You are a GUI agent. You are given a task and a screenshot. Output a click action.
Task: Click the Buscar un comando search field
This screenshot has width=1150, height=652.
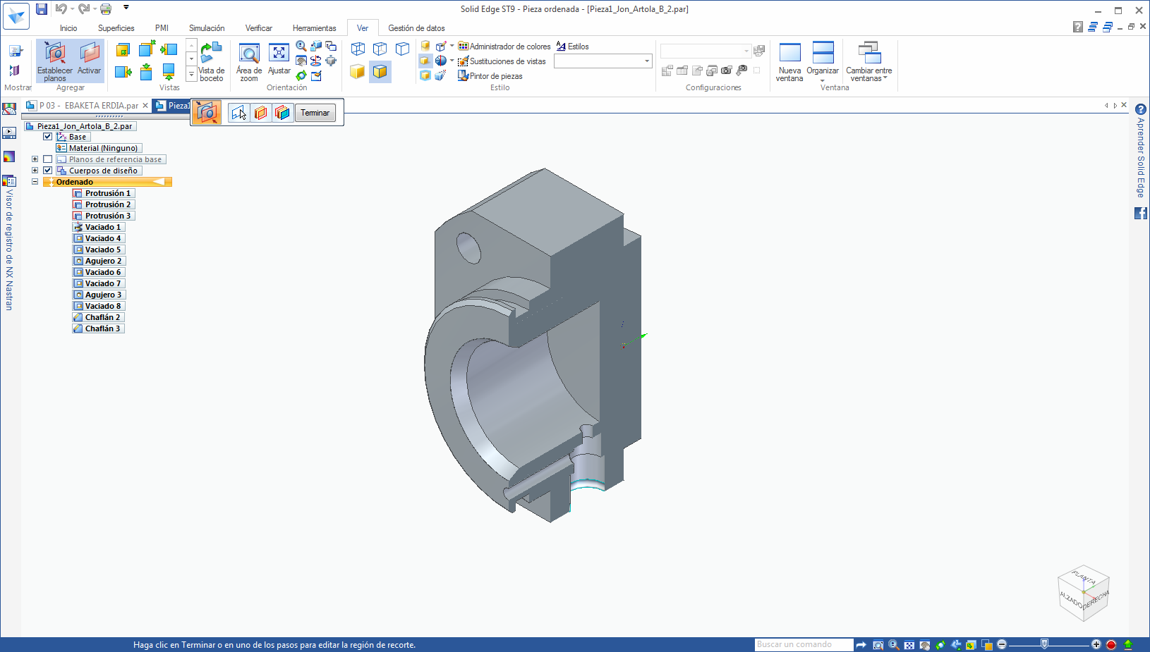pos(803,644)
